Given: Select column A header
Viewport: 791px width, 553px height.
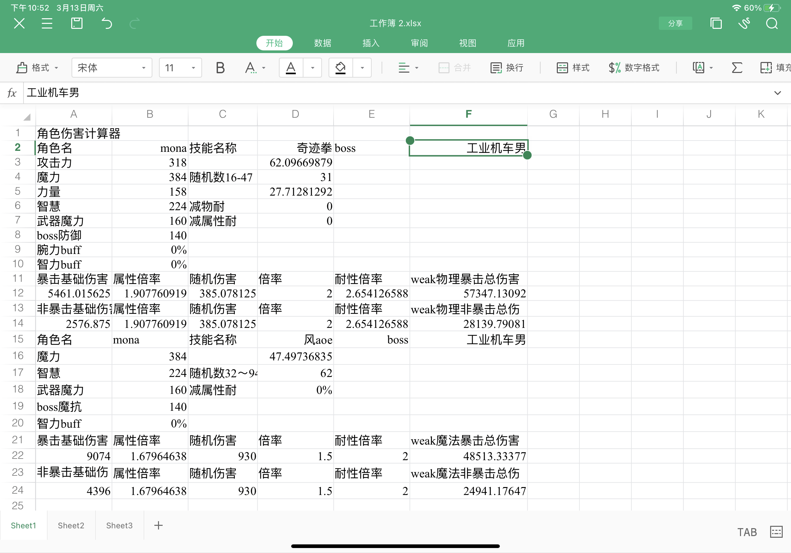Looking at the screenshot, I should [x=74, y=114].
